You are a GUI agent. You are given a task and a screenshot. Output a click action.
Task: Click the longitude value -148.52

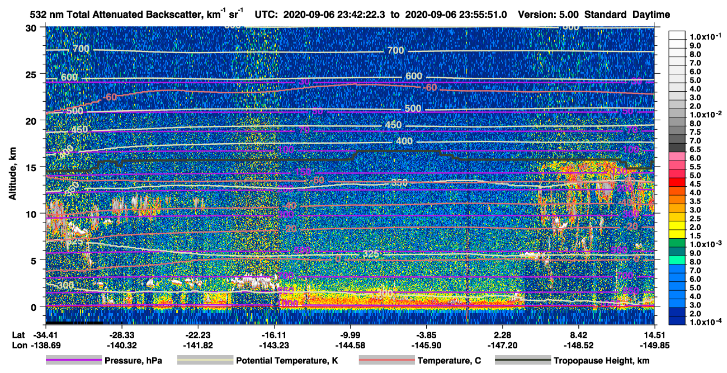click(579, 345)
